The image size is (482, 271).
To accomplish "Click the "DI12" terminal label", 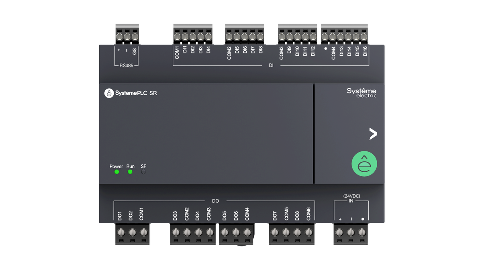I will tap(313, 51).
